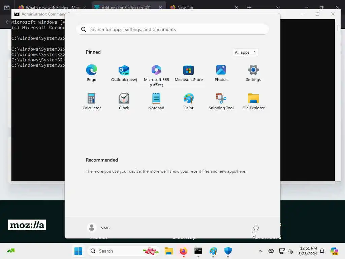Switch to Command Prompt from the taskbar

[198, 251]
